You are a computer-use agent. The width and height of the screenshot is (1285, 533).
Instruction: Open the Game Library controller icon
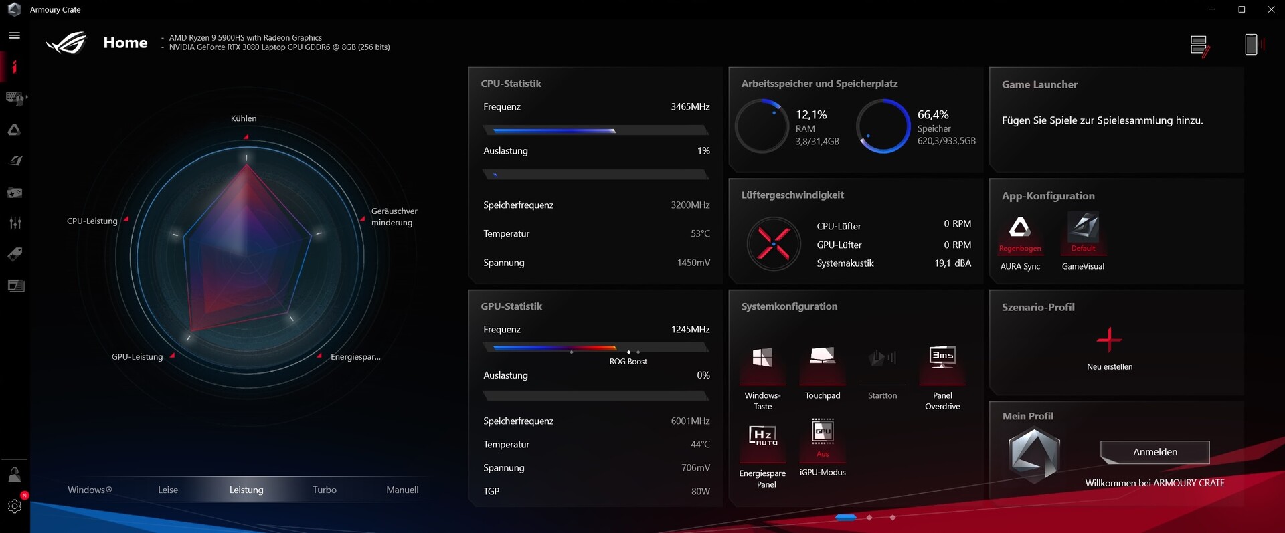pyautogui.click(x=15, y=193)
